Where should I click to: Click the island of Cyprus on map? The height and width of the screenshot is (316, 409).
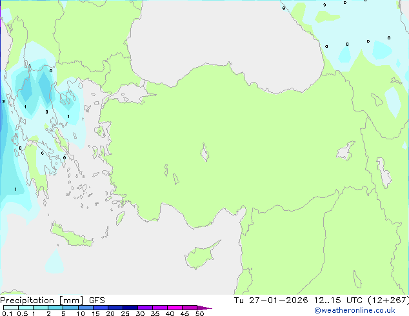[201, 256]
